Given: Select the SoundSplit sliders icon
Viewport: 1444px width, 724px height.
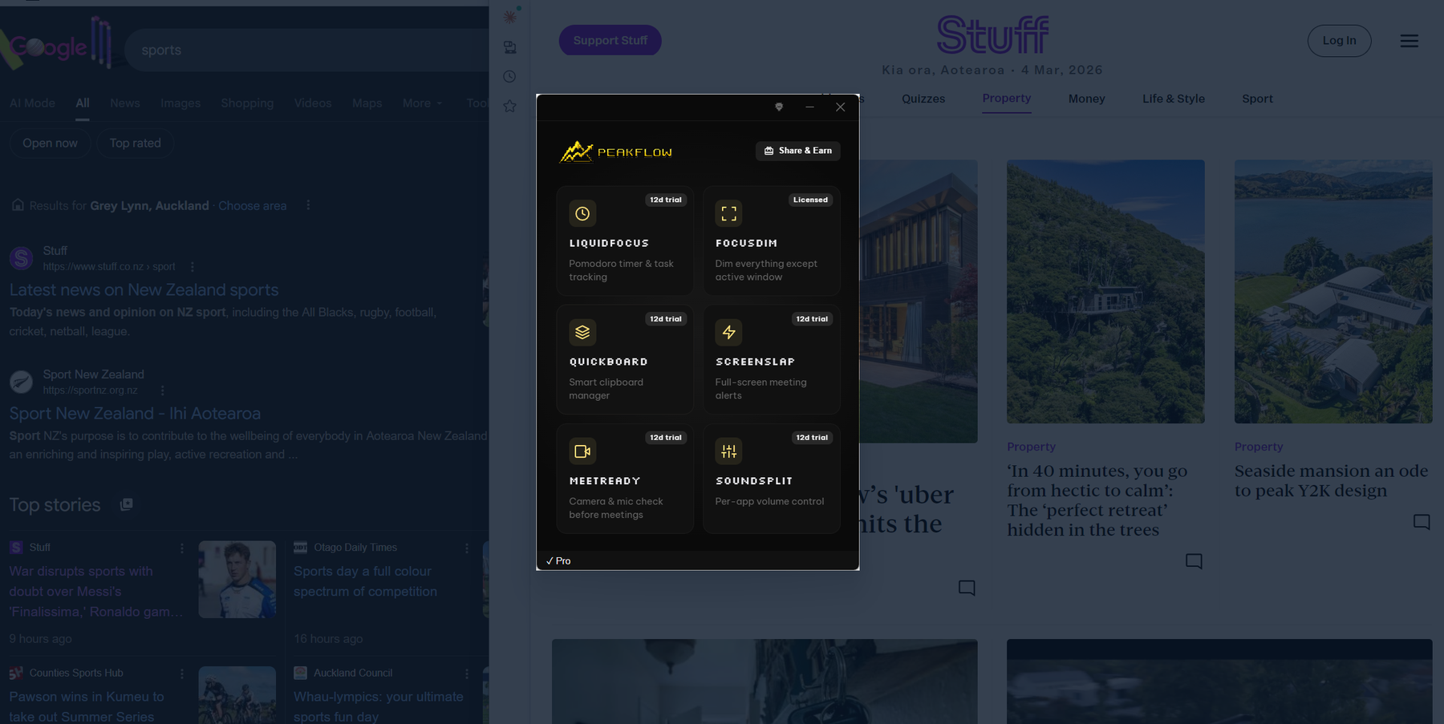Looking at the screenshot, I should coord(728,451).
